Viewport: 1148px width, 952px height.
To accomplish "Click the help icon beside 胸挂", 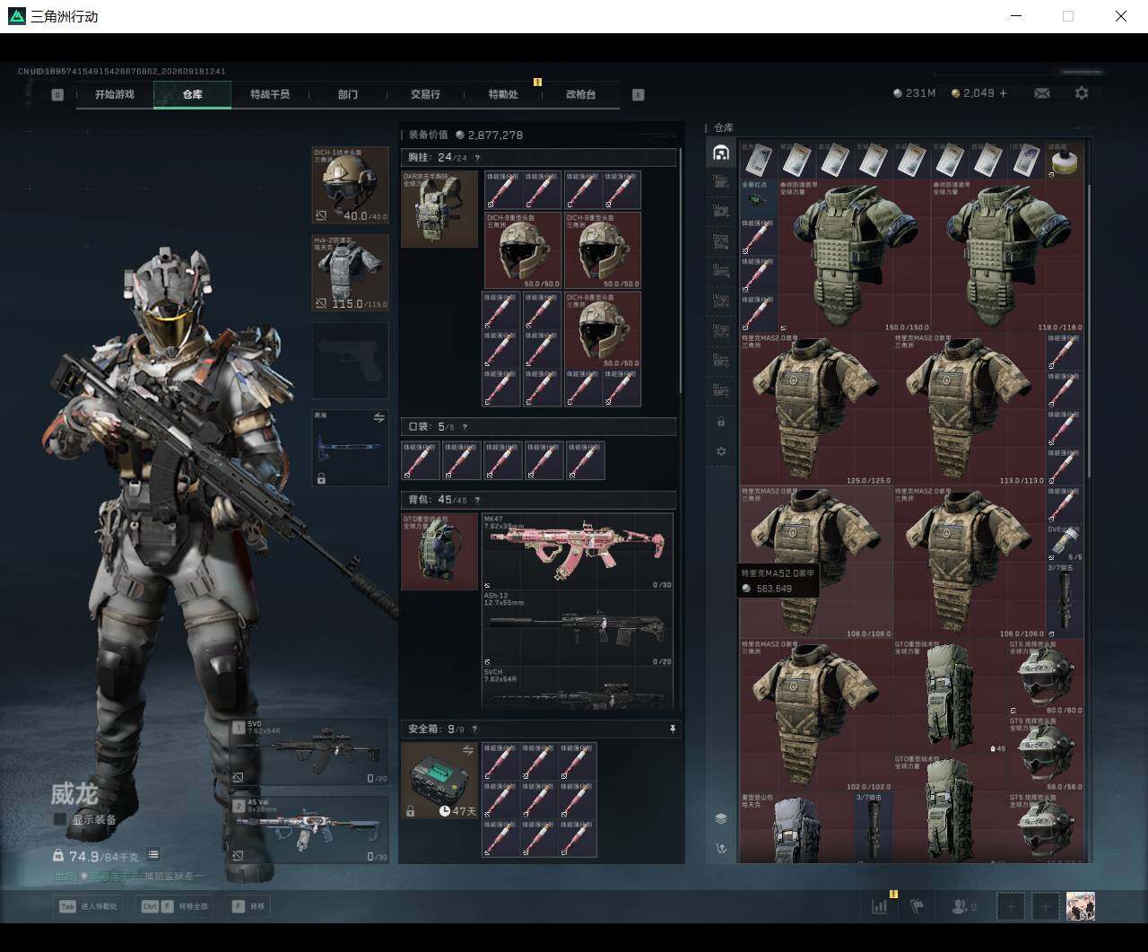I will coord(477,158).
